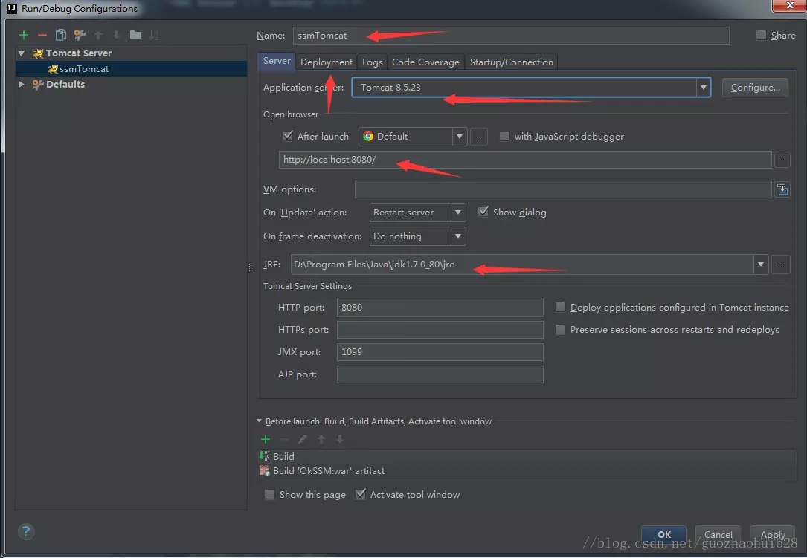This screenshot has width=807, height=558.
Task: Enable with JavaScript debugger checkbox
Action: 504,136
